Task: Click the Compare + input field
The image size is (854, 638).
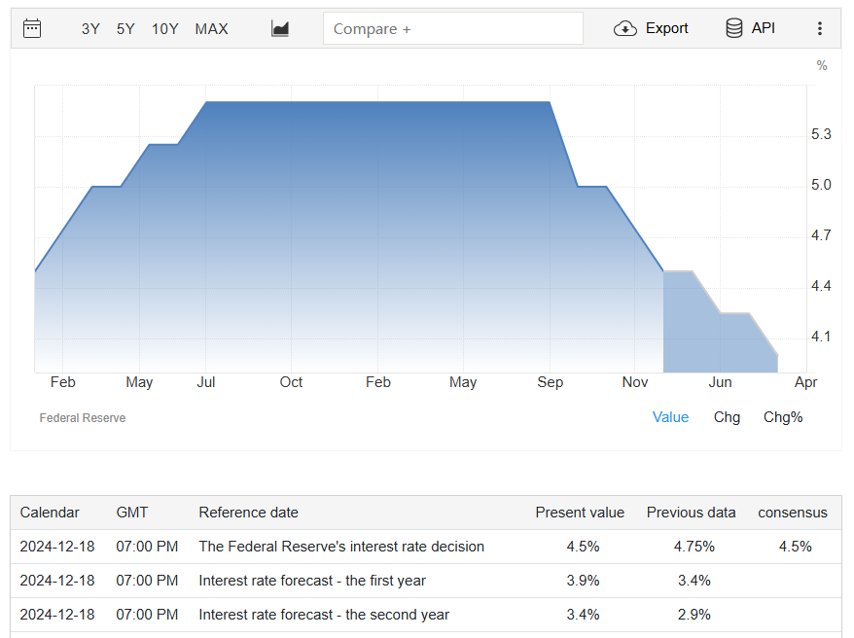Action: click(452, 29)
